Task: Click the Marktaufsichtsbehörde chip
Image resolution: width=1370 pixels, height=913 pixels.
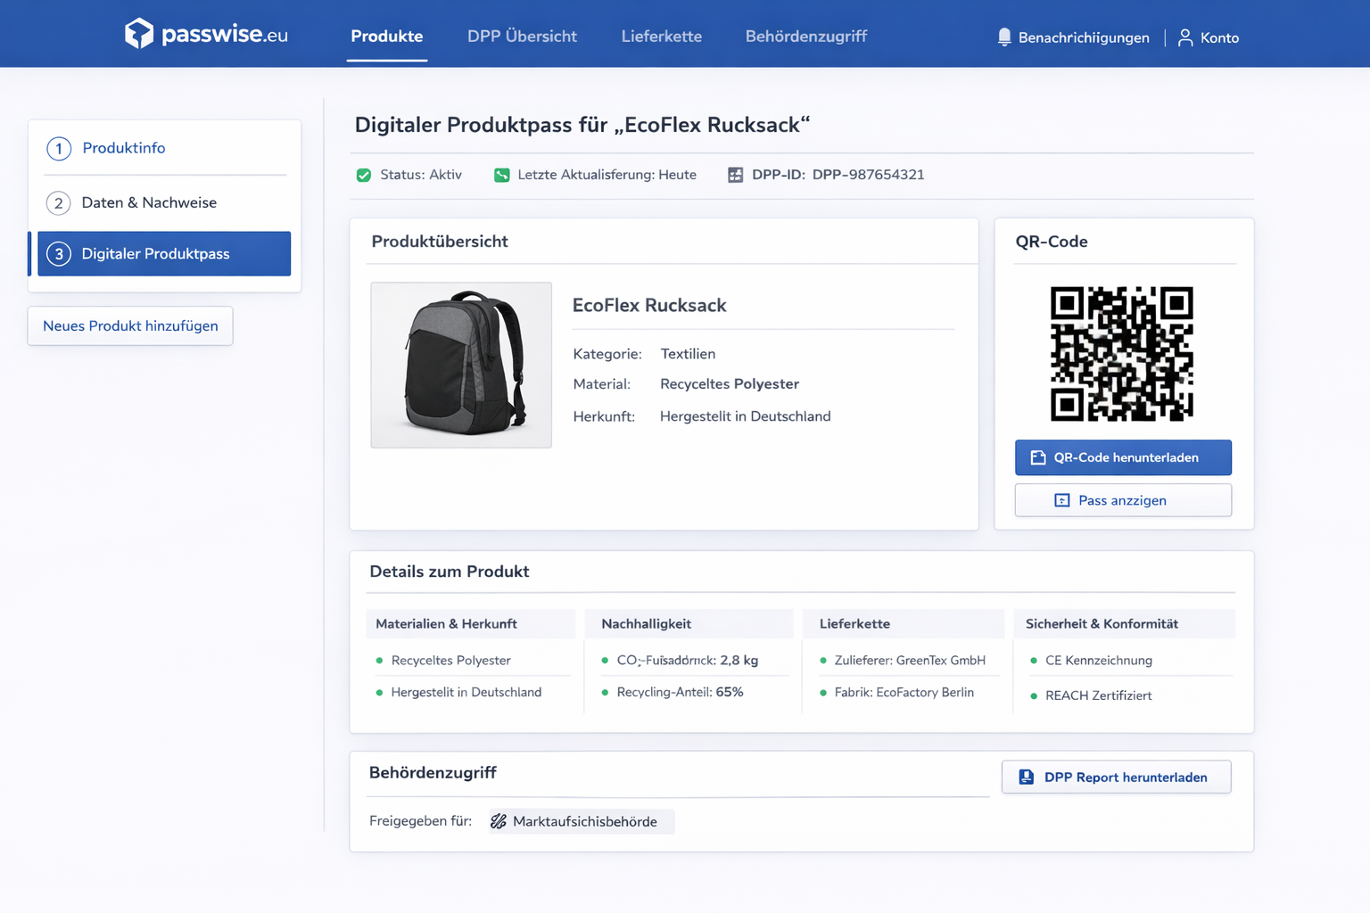Action: (582, 821)
